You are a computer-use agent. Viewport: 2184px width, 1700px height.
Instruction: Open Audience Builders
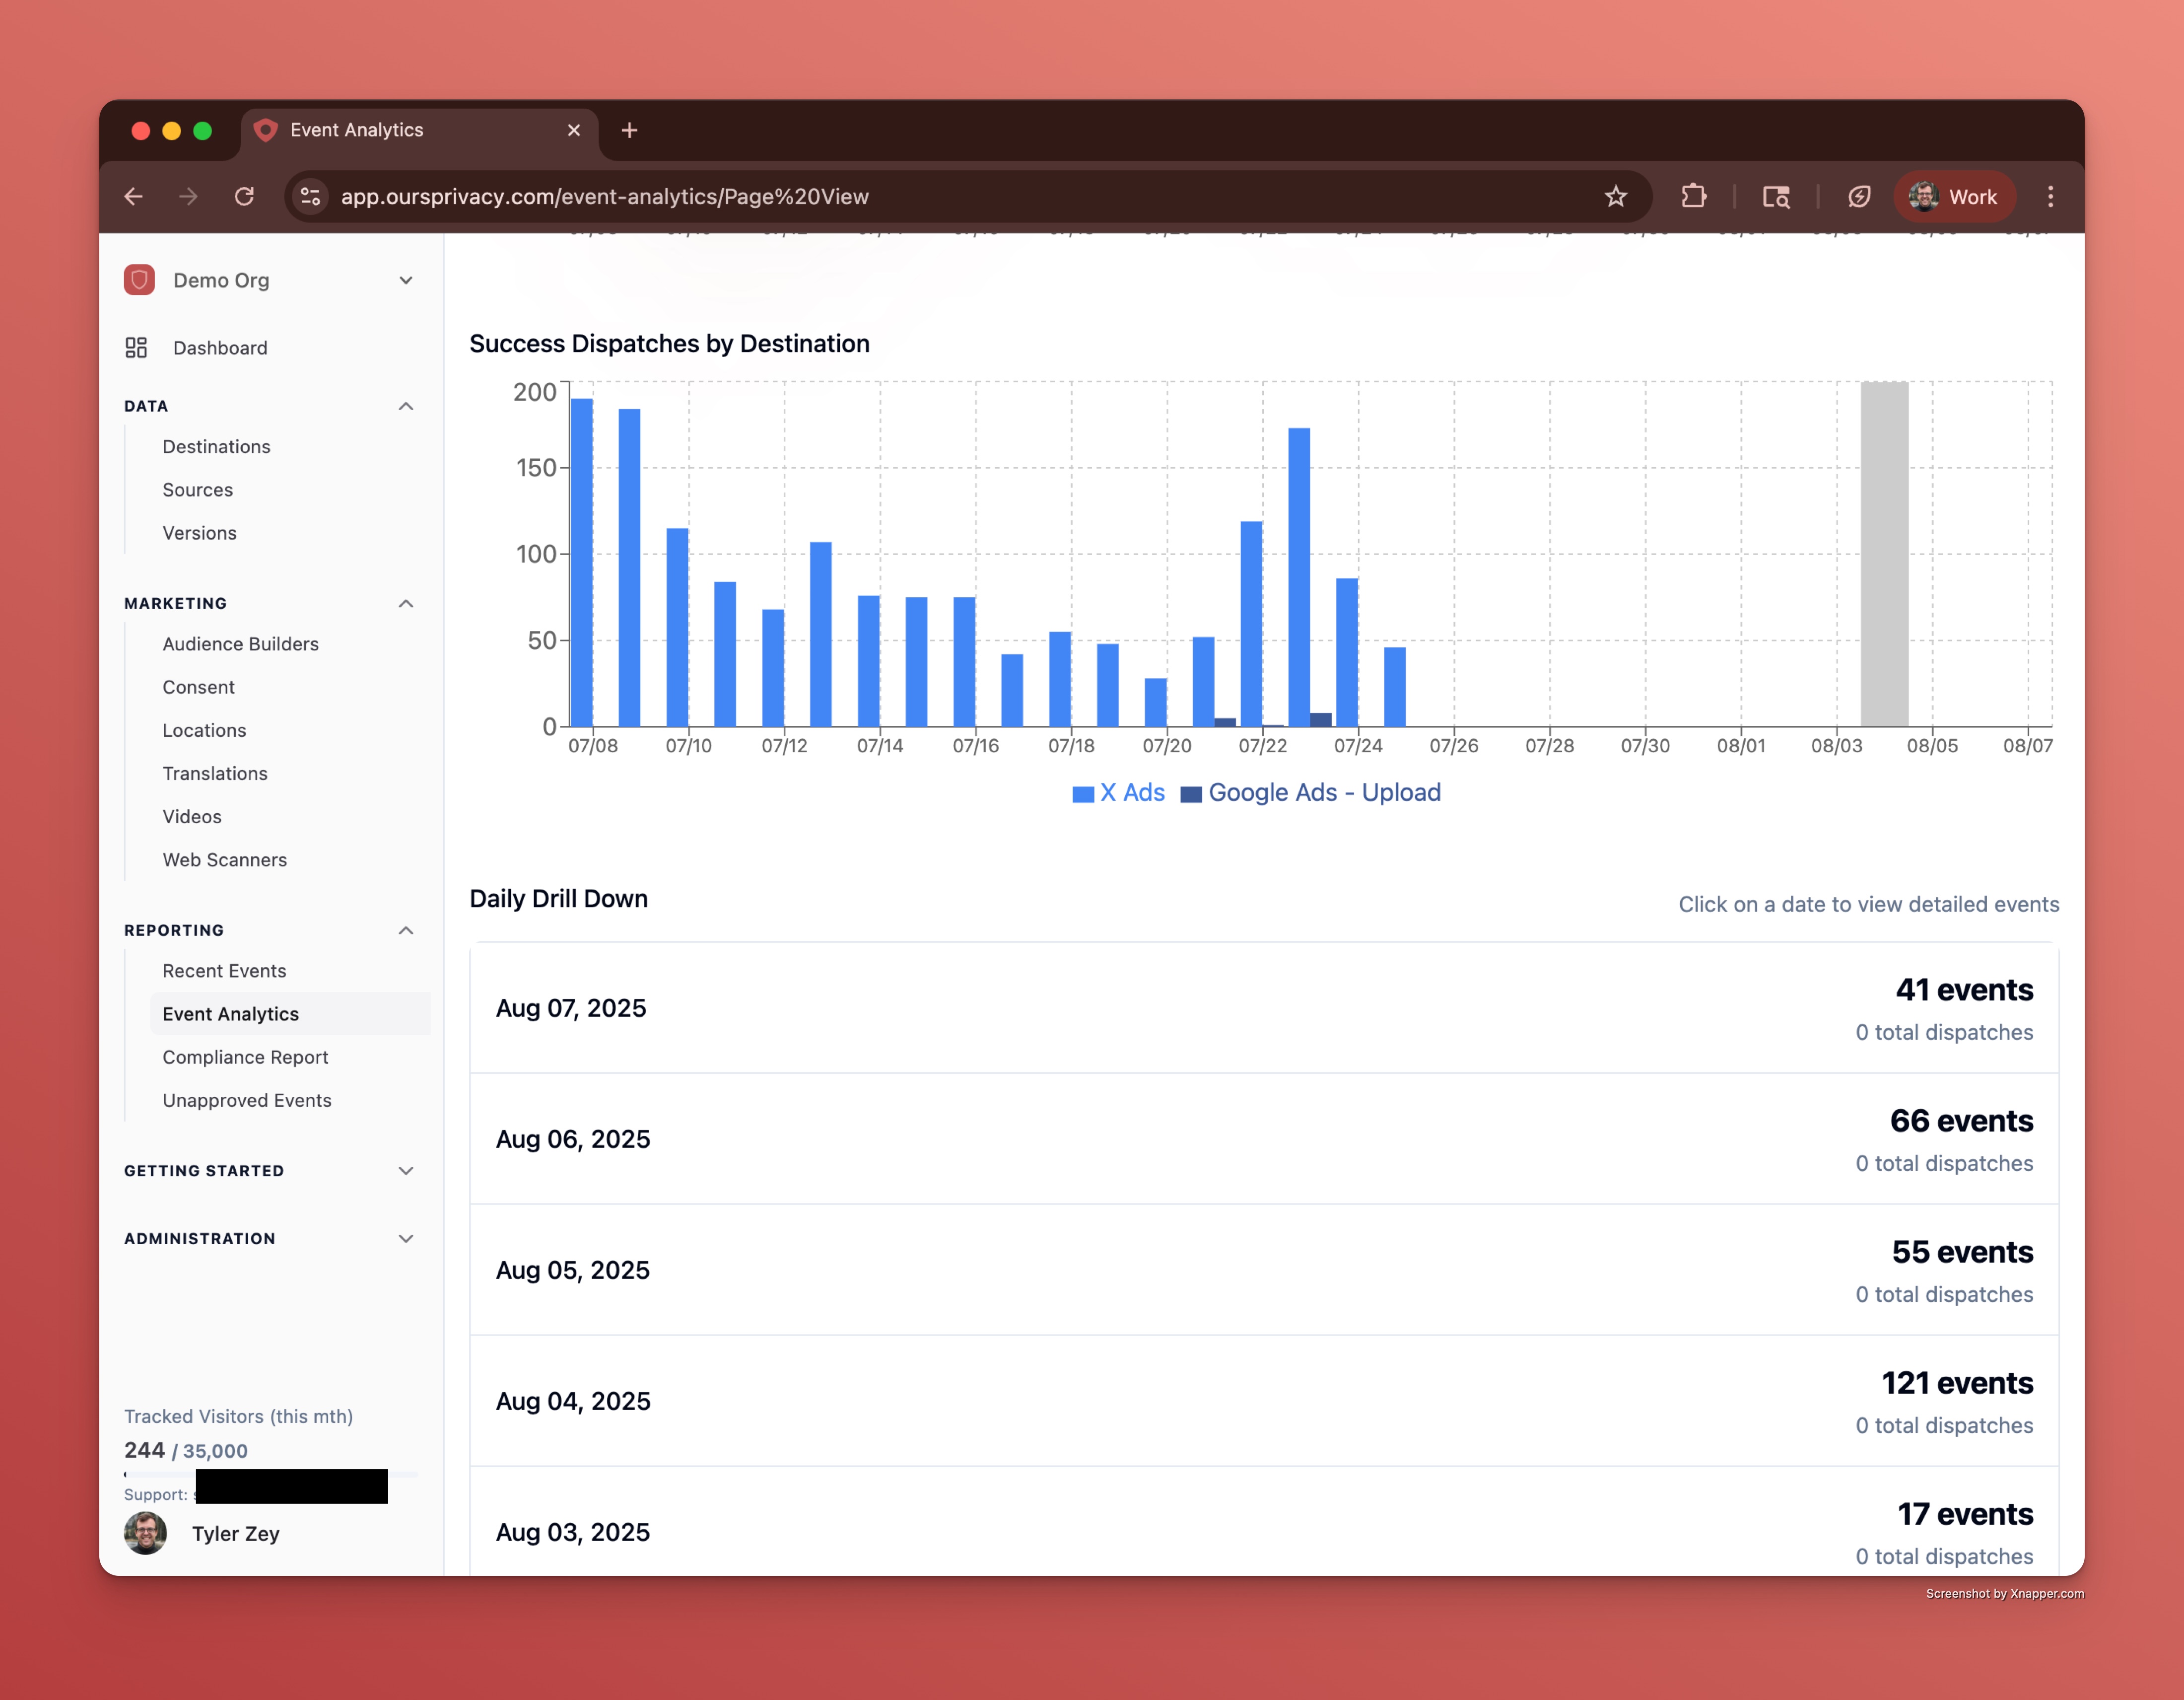[x=241, y=643]
